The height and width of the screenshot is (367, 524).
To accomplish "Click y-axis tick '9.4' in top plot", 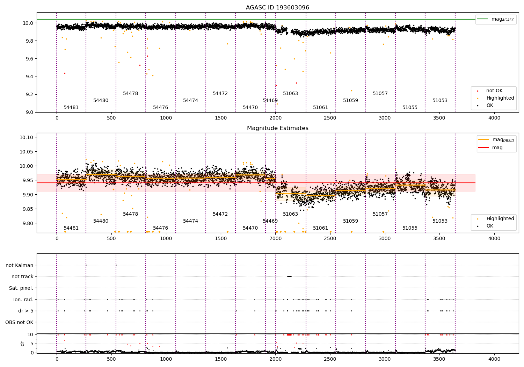I will click(29, 77).
